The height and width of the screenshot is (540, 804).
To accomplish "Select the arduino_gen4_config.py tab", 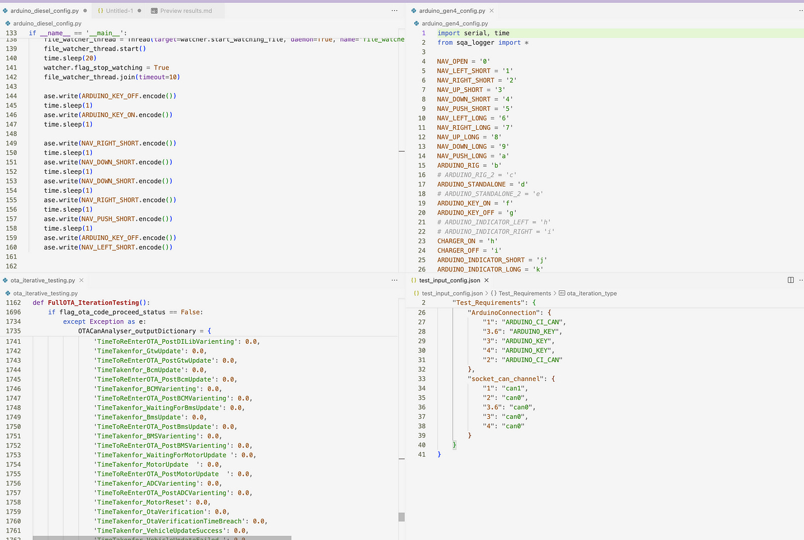I will [452, 10].
